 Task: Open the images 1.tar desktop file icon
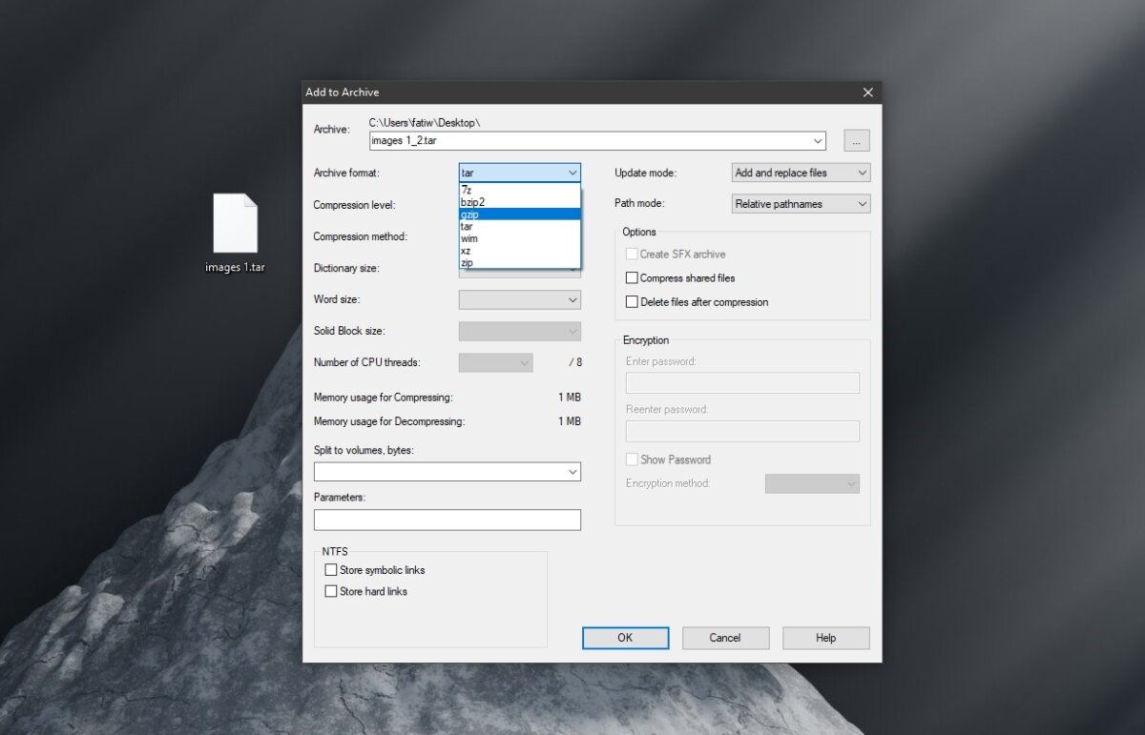tap(235, 225)
